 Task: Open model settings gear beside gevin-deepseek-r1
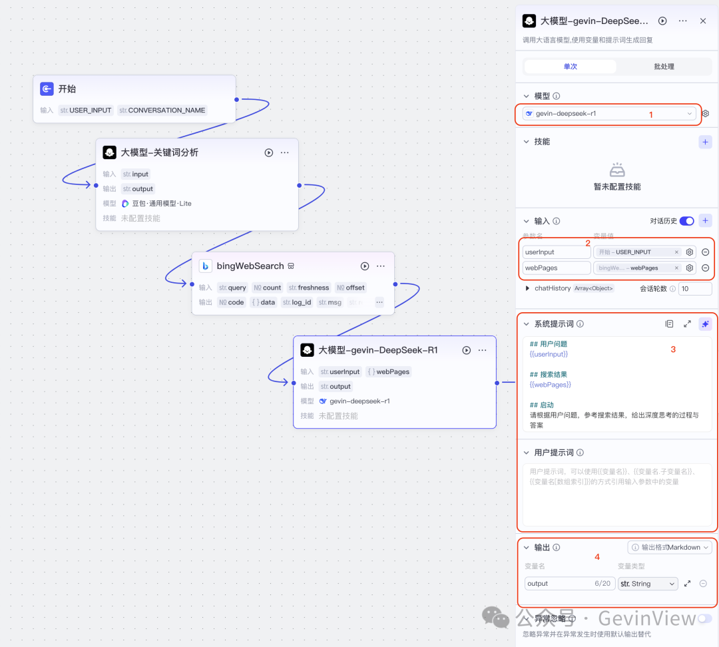pos(706,114)
